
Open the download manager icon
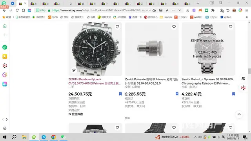(222, 11)
